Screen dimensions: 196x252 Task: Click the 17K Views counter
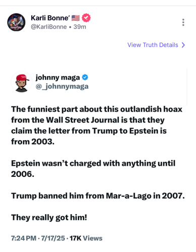[86, 238]
